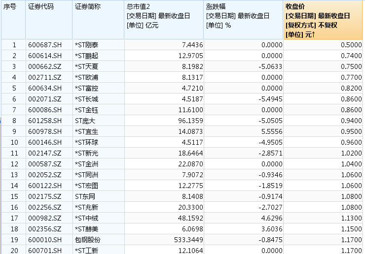Select the 证券简称 column header
The height and width of the screenshot is (254, 365).
point(98,20)
